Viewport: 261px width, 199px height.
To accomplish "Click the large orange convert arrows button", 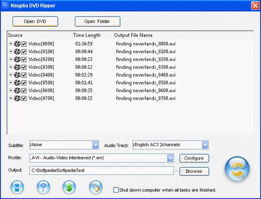I will tap(237, 169).
